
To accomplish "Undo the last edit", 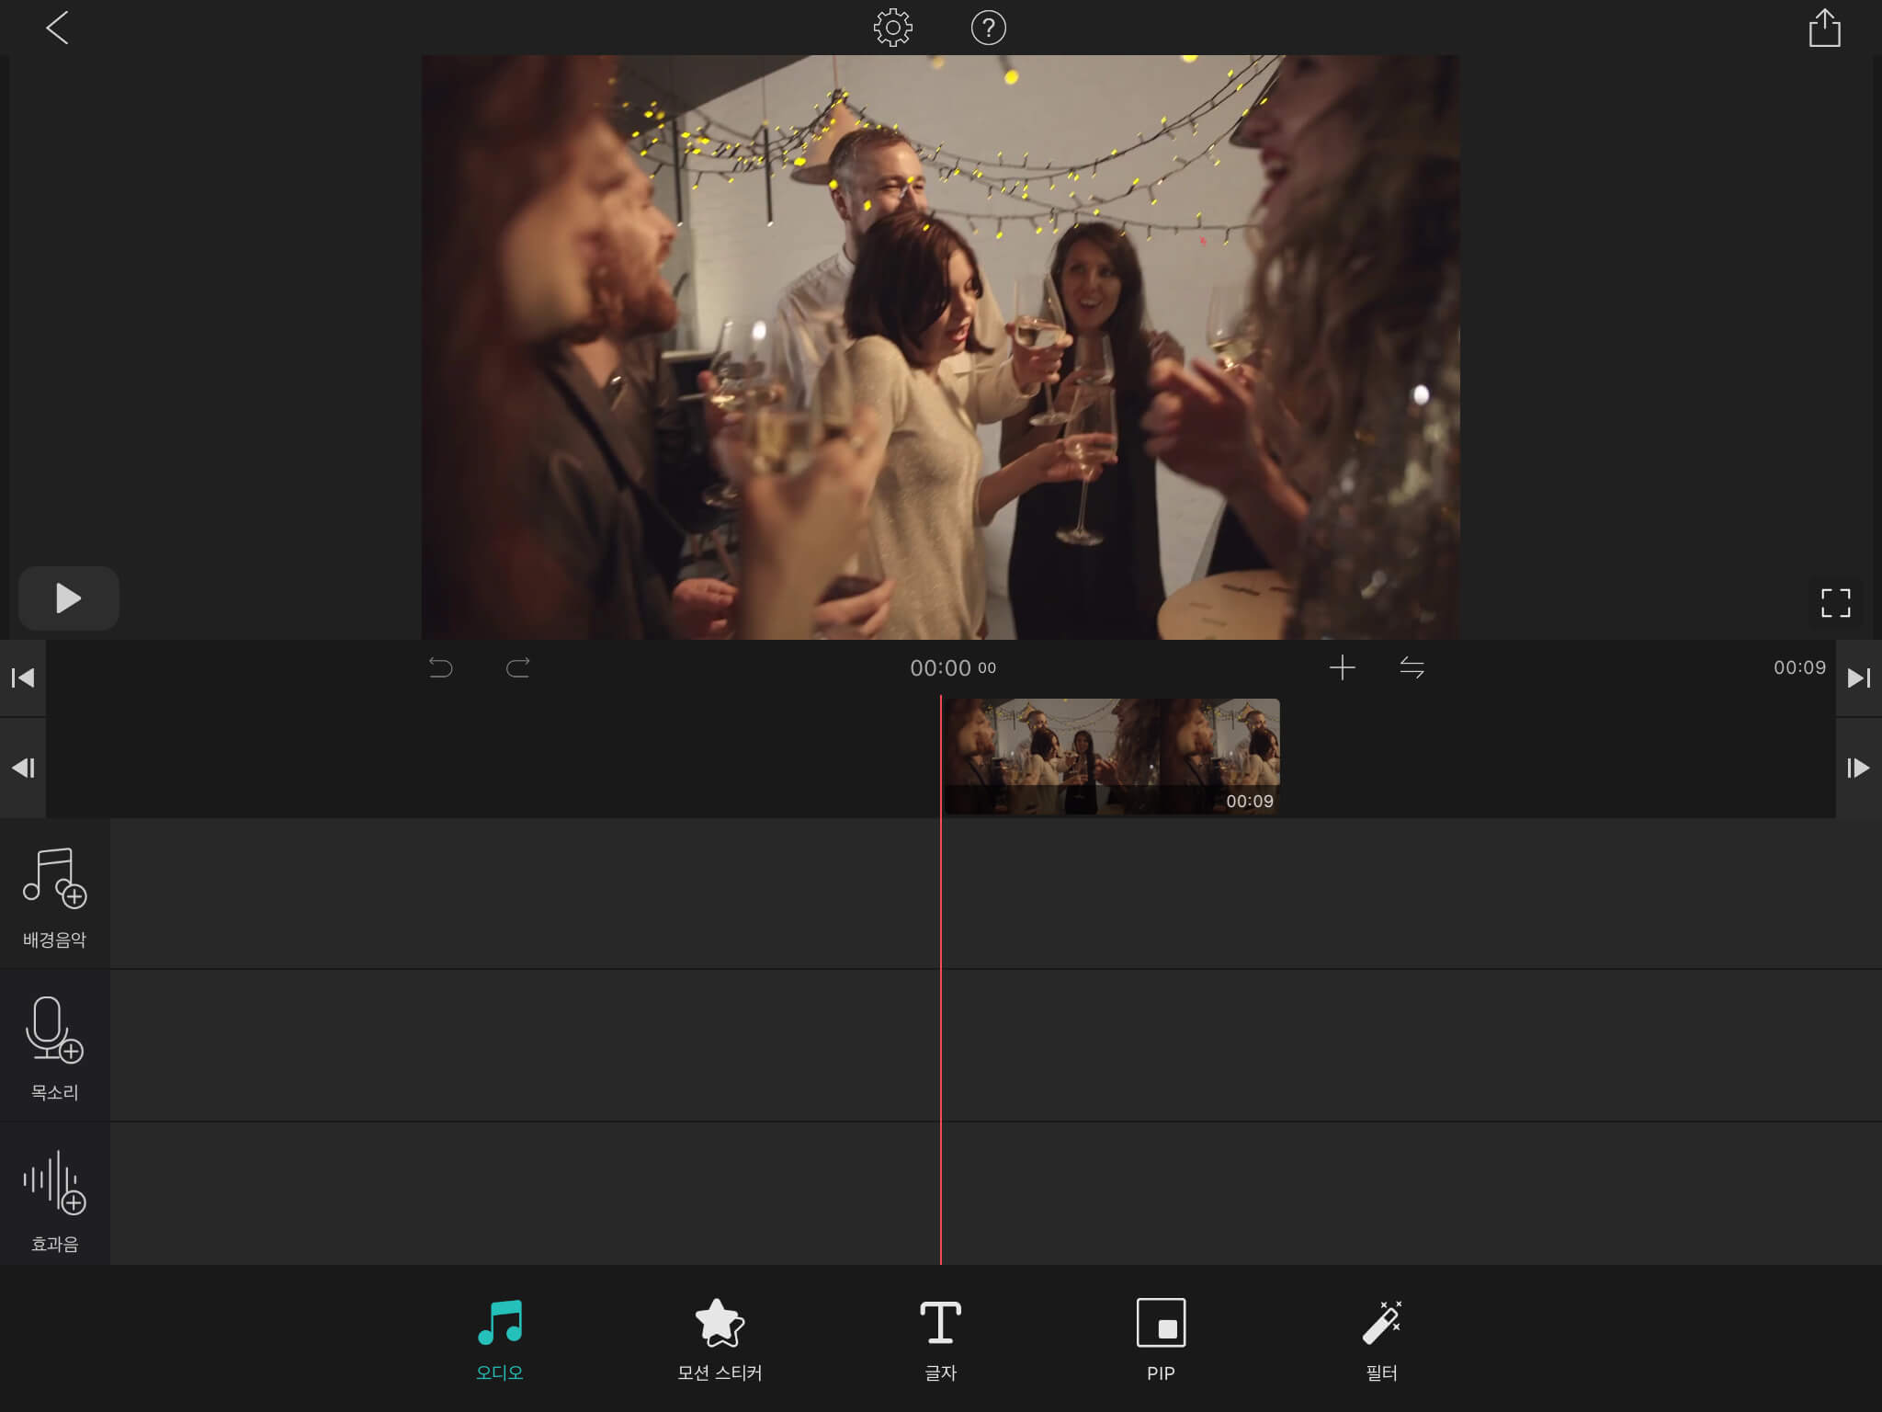I will (441, 667).
